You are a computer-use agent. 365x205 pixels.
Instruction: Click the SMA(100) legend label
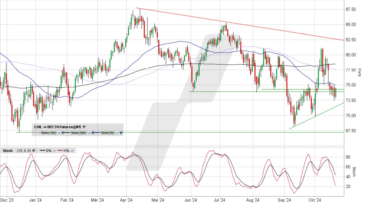(x=48, y=133)
